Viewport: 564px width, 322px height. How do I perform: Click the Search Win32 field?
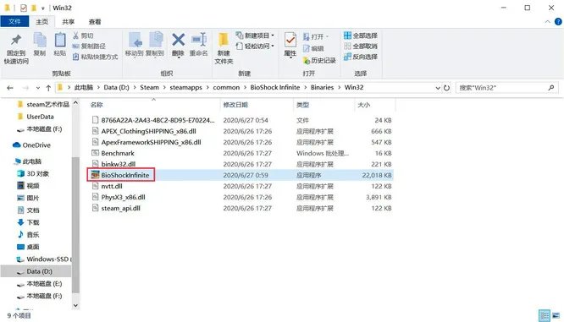tap(506, 88)
